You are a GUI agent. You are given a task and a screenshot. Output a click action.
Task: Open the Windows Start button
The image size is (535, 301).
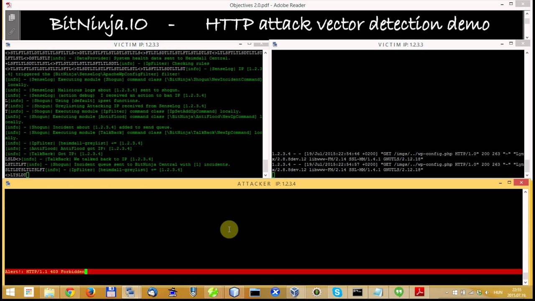coord(10,292)
